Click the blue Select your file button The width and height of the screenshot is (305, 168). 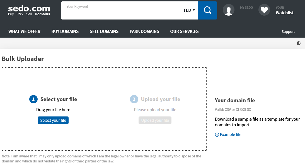click(x=53, y=120)
